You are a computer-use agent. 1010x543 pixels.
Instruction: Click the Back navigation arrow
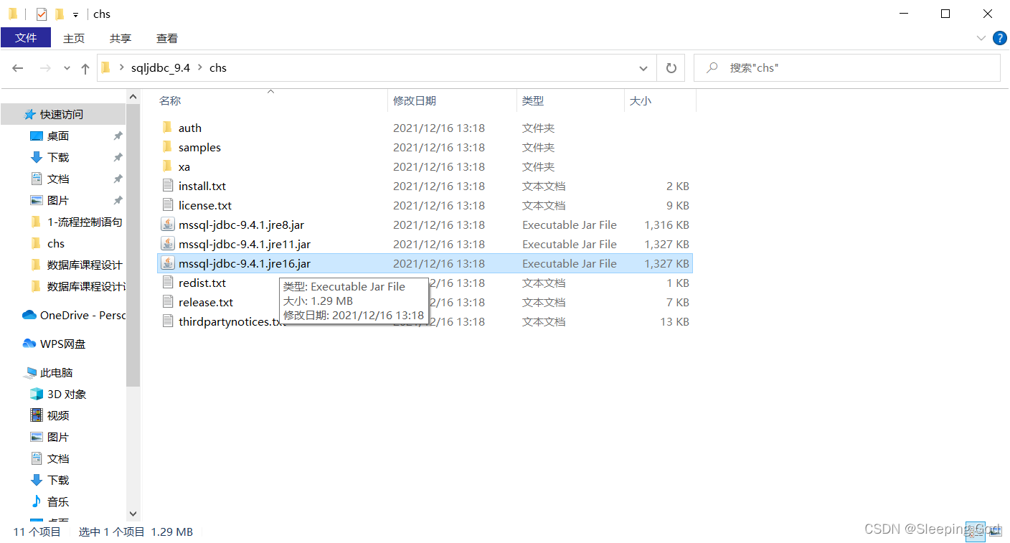pos(17,67)
